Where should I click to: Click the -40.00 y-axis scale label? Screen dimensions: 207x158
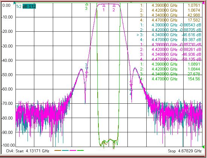click(x=7, y=60)
